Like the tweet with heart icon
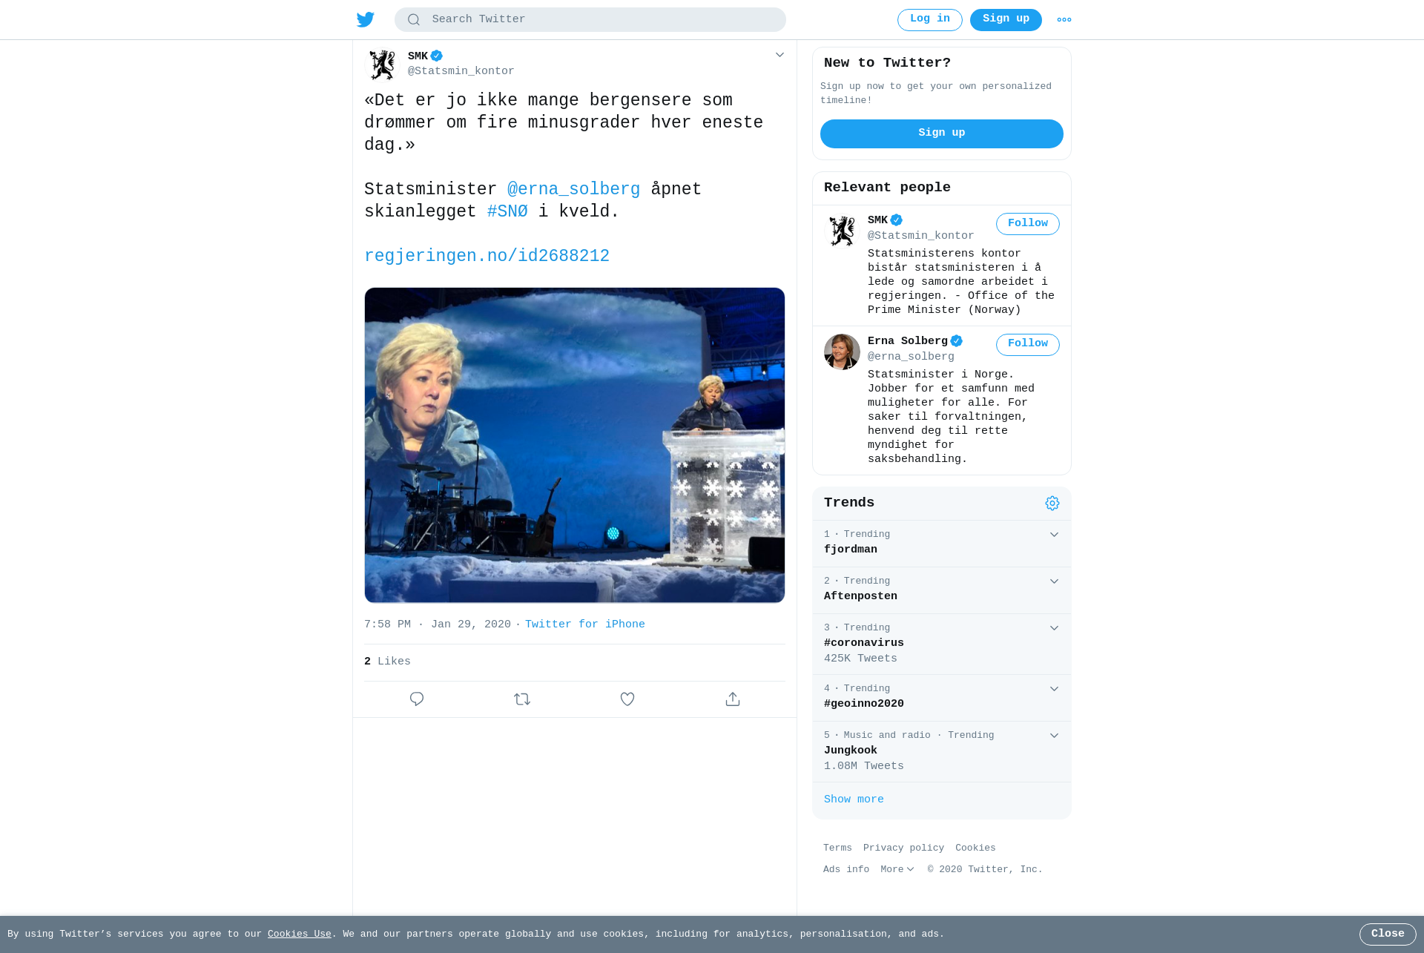This screenshot has height=953, width=1424. click(627, 699)
